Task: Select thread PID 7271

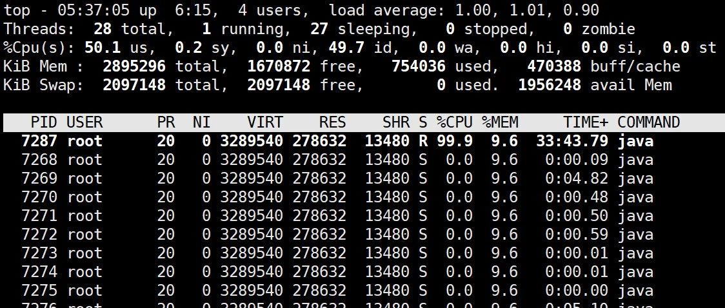Action: pos(362,216)
